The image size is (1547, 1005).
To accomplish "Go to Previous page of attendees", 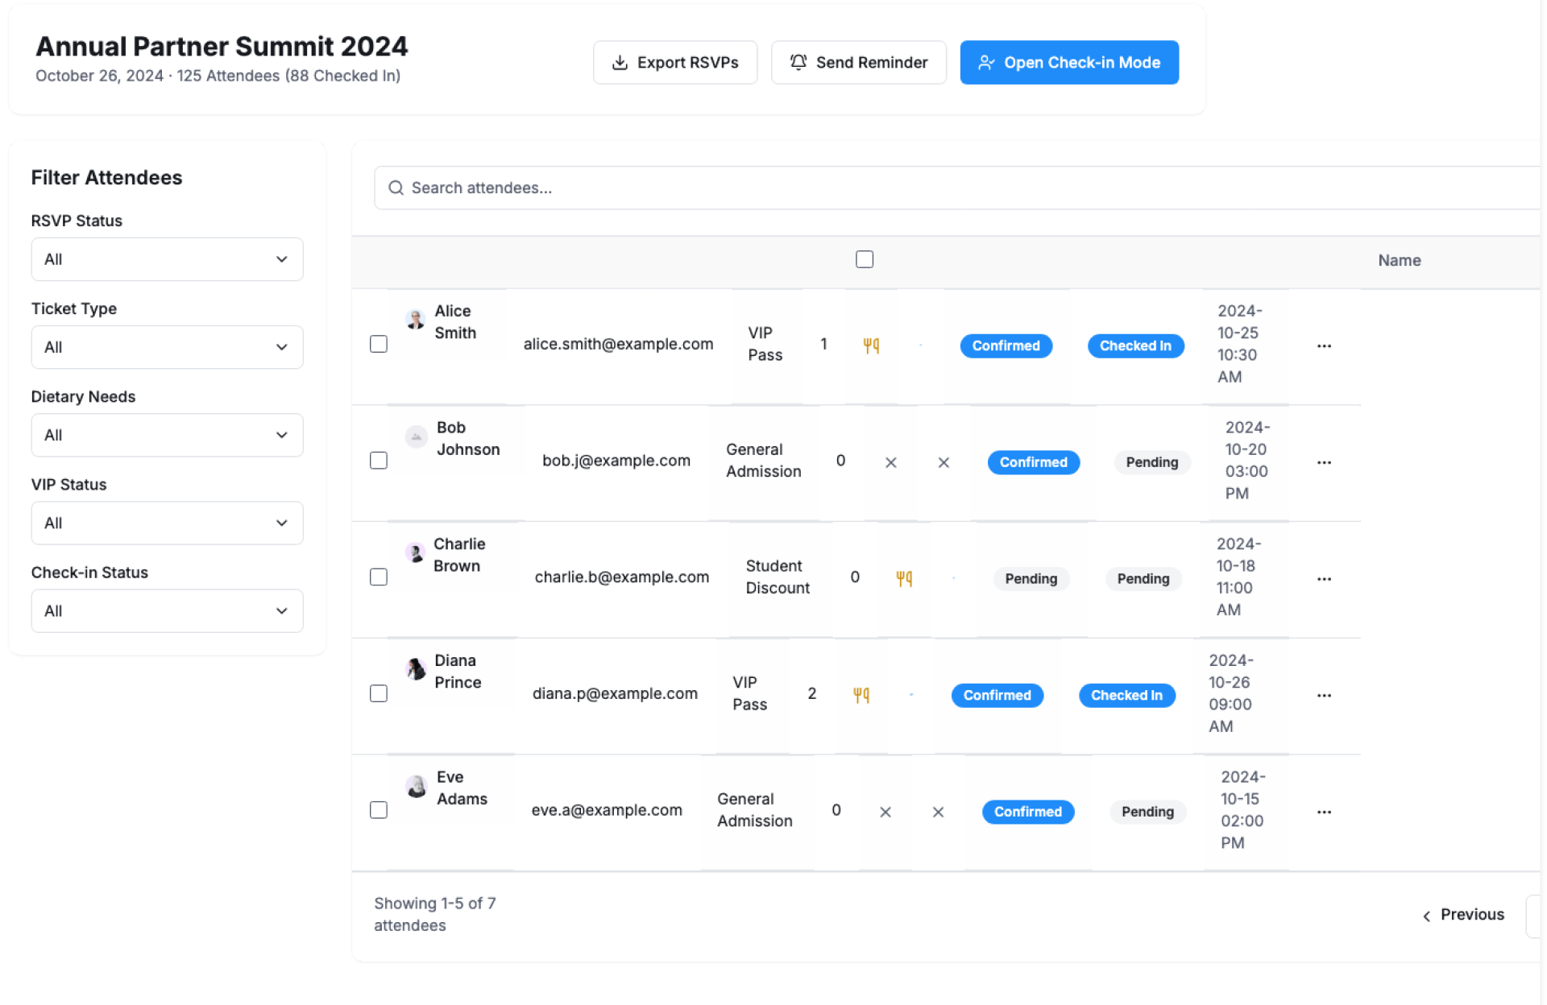I will 1463,915.
